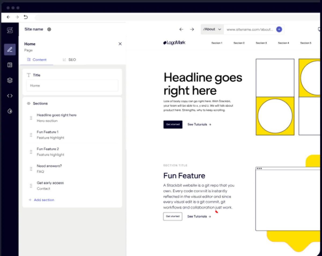Open the stacked layers icon in sidebar
This screenshot has width=322, height=256.
click(10, 80)
